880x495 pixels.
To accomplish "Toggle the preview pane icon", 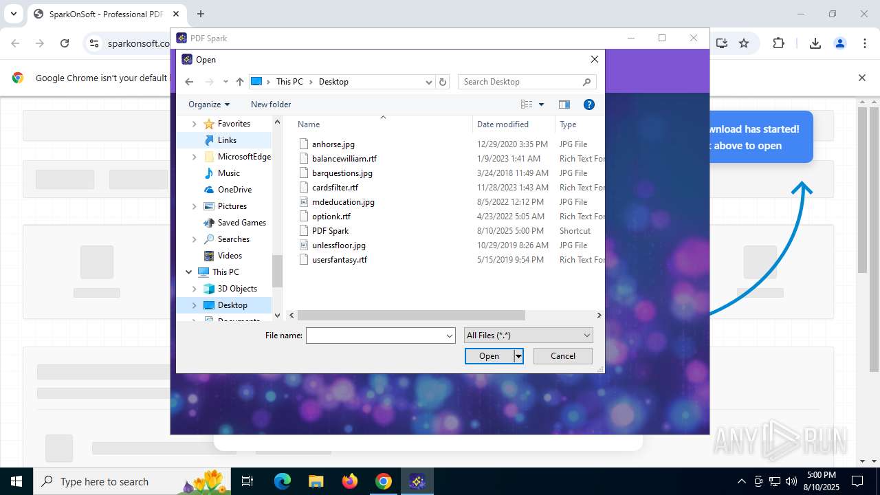I will point(564,104).
